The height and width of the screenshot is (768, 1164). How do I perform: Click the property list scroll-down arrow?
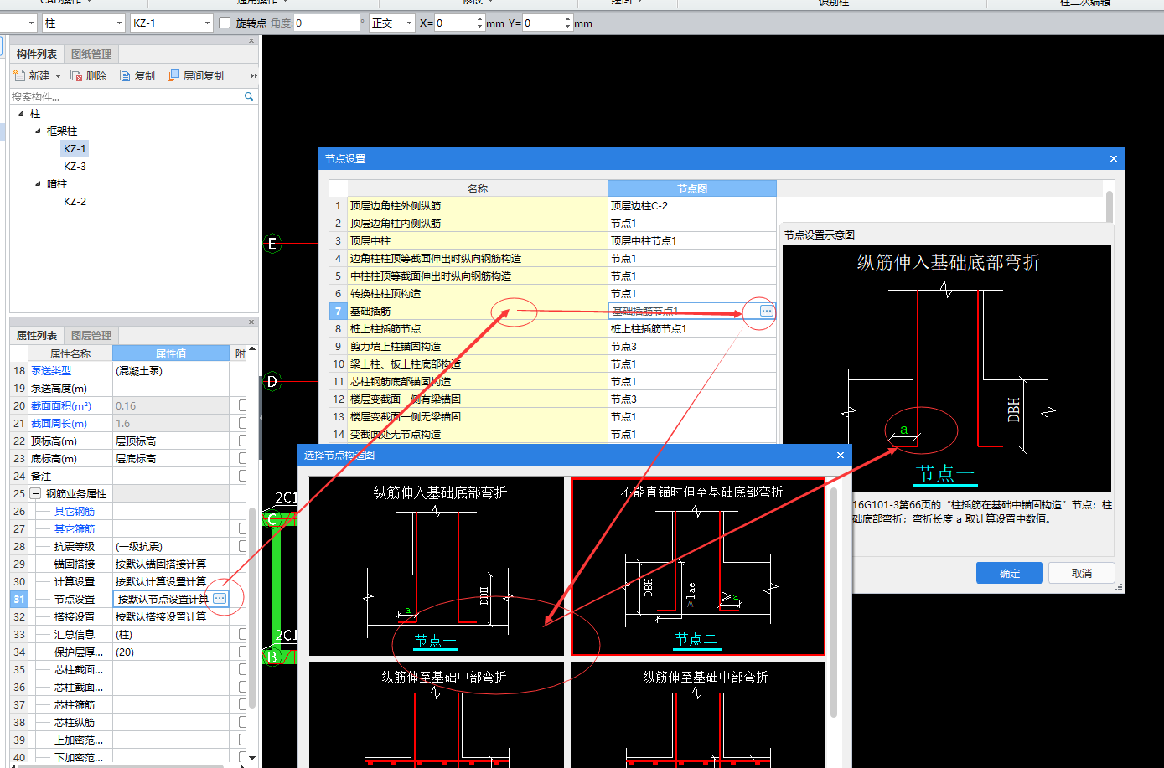click(252, 756)
